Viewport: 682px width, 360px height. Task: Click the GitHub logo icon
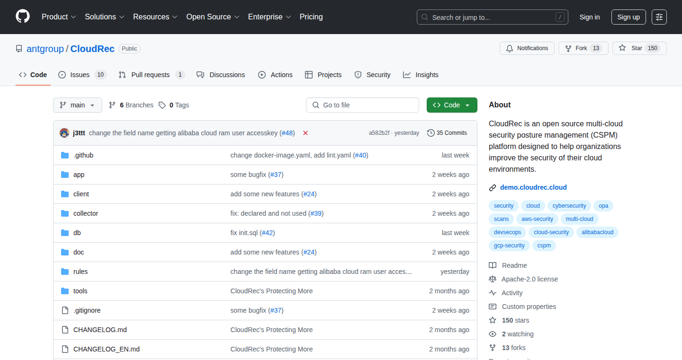point(23,17)
